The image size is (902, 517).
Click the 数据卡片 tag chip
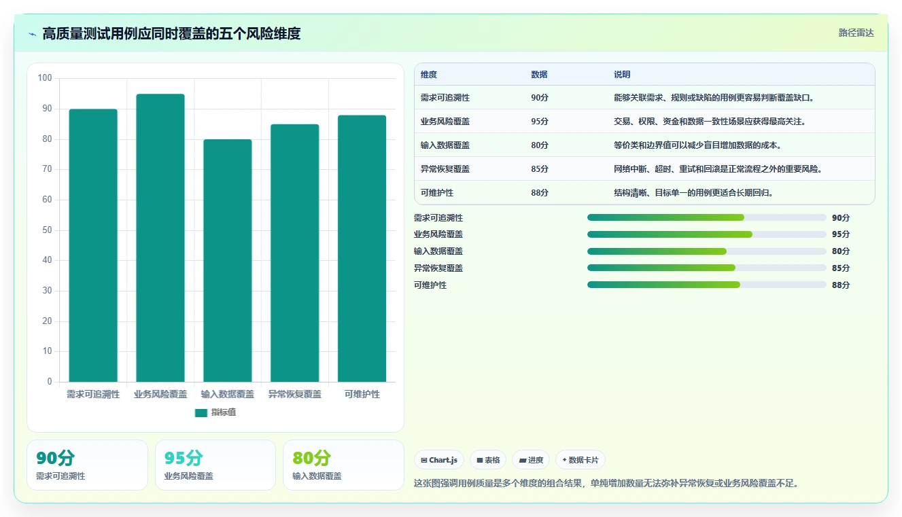point(580,460)
